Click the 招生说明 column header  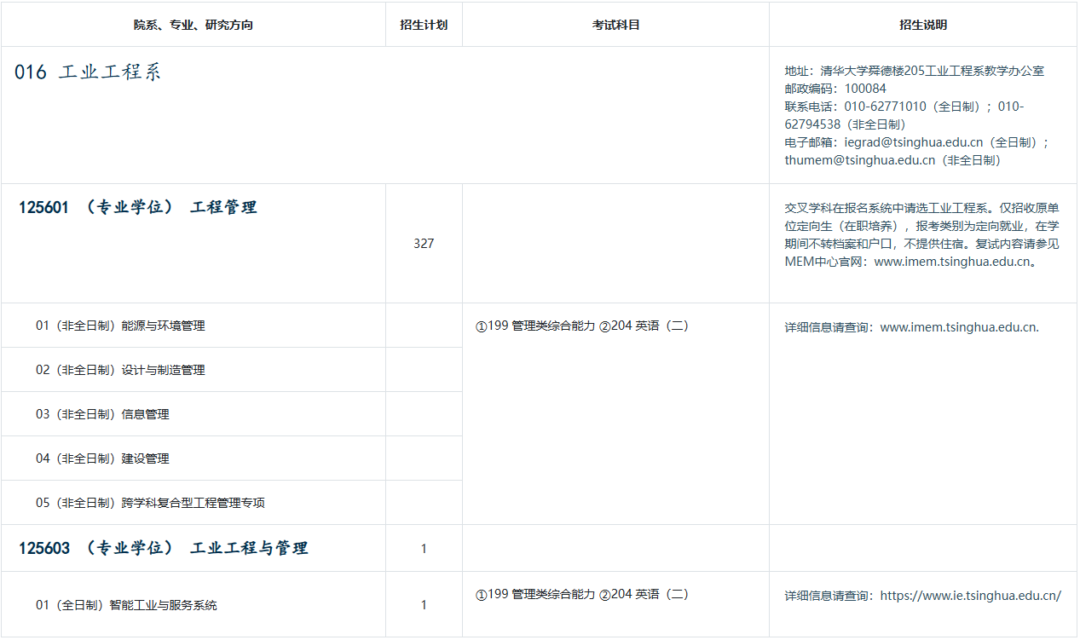click(922, 25)
